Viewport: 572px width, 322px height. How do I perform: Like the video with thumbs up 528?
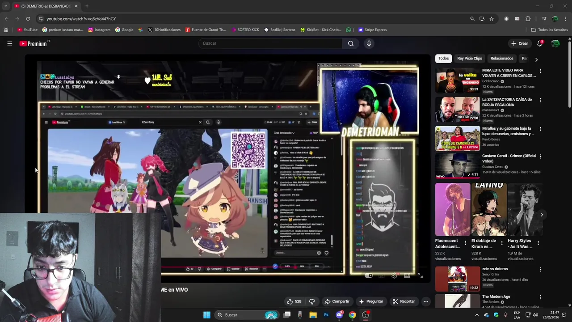[294, 301]
